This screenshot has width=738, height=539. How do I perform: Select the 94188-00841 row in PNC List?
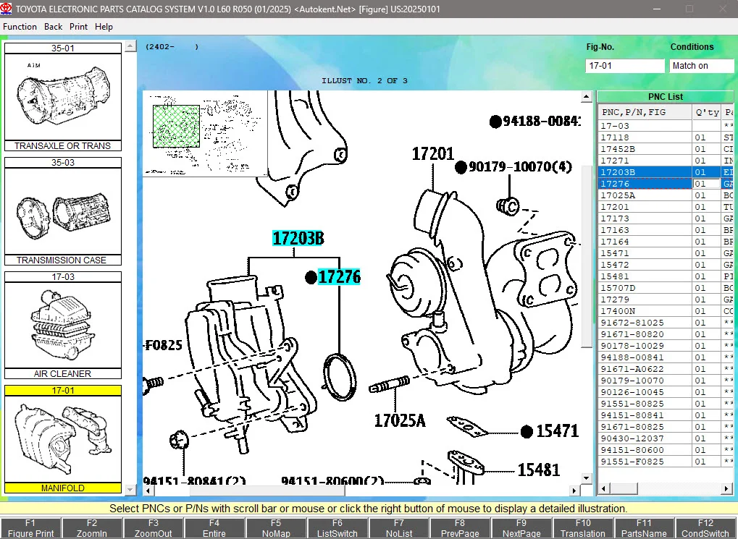pos(666,357)
